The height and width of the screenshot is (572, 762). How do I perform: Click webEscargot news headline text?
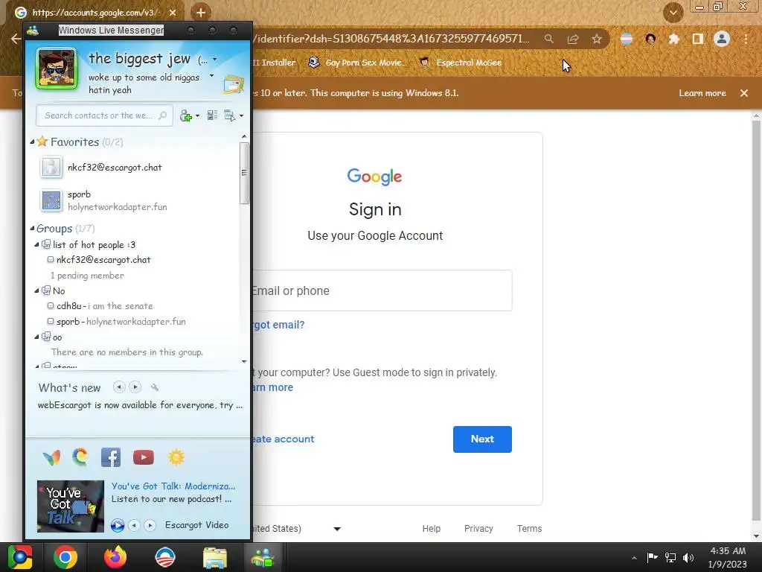click(140, 405)
